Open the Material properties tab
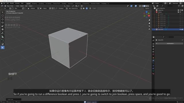 pyautogui.click(x=153, y=74)
